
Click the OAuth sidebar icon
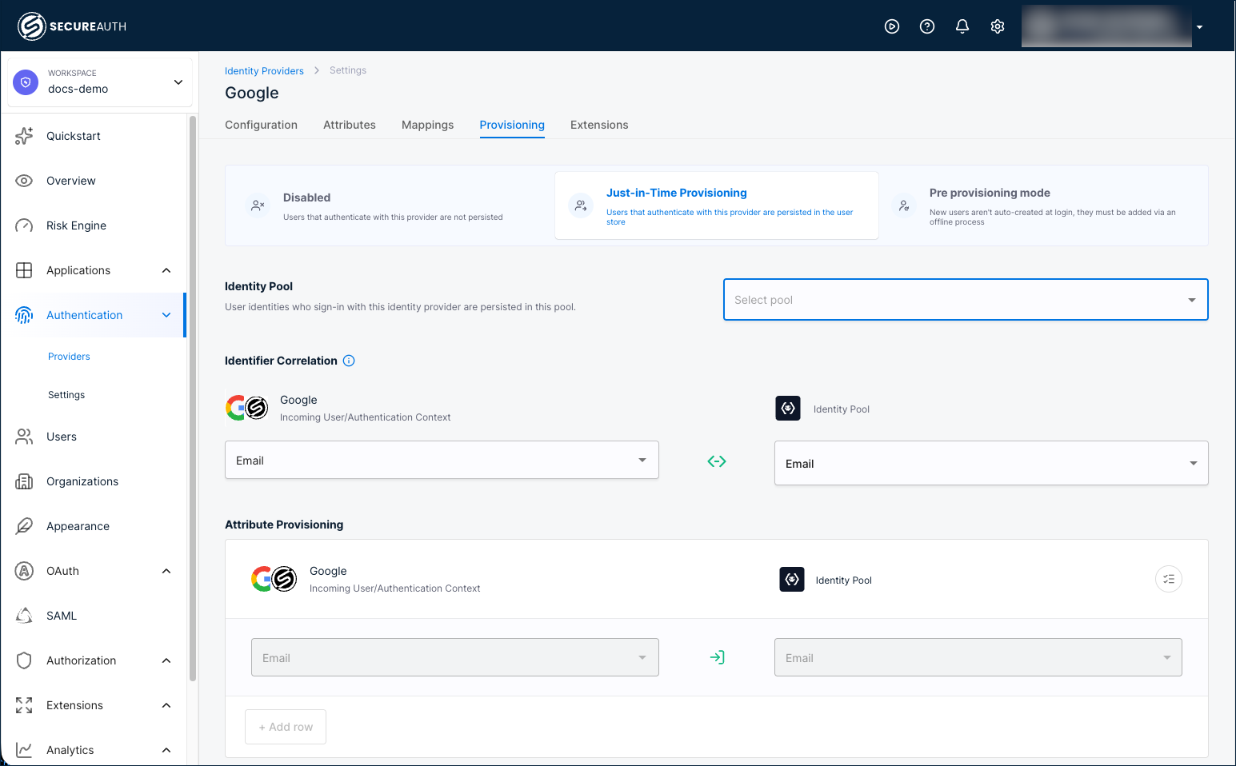tap(24, 571)
